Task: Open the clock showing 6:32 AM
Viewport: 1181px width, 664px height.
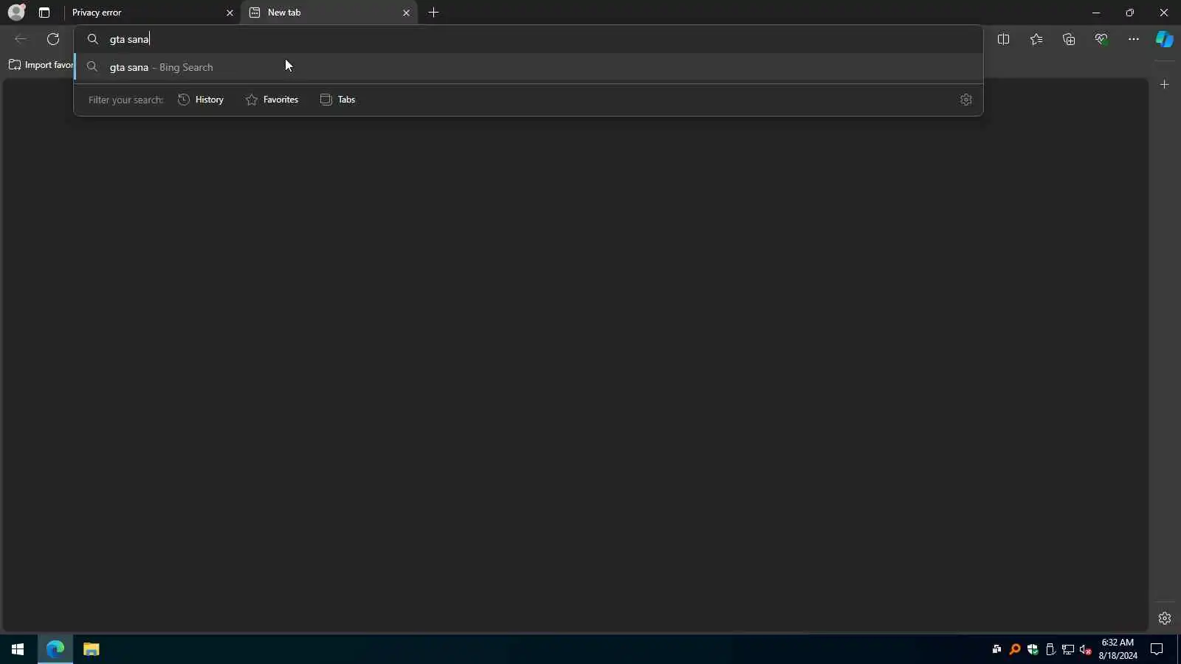Action: (x=1118, y=649)
